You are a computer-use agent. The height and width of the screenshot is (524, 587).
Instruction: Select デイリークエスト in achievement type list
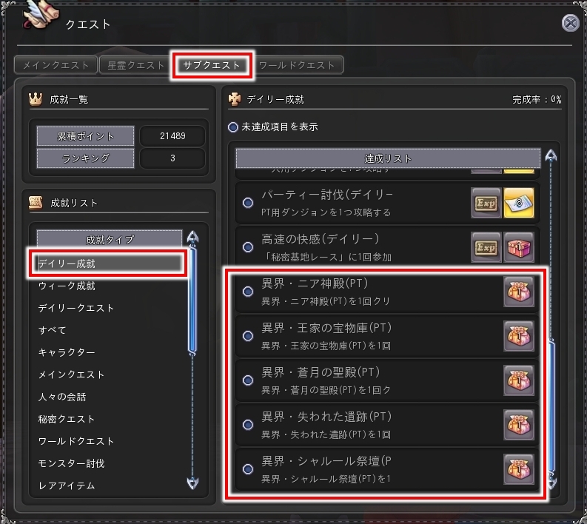tap(109, 308)
